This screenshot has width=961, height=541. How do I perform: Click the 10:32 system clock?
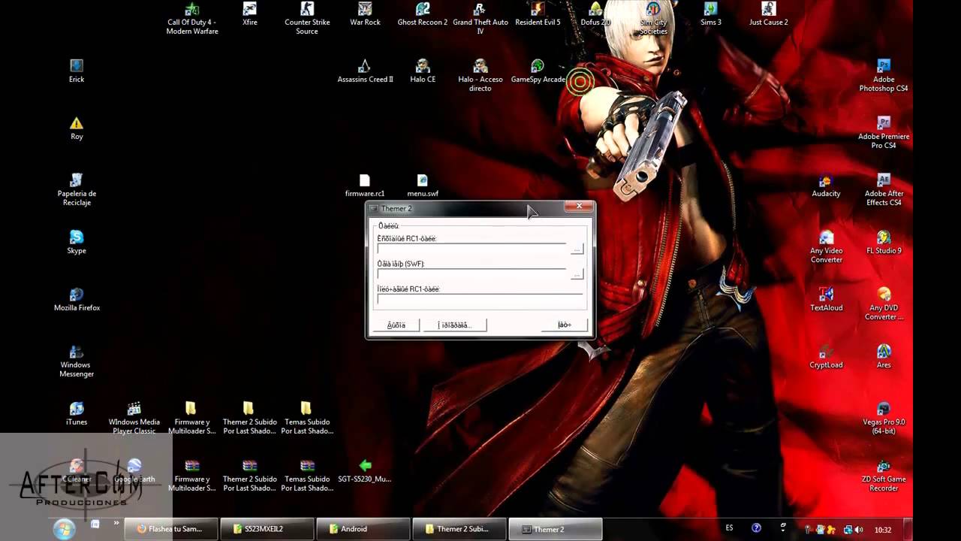(x=883, y=529)
